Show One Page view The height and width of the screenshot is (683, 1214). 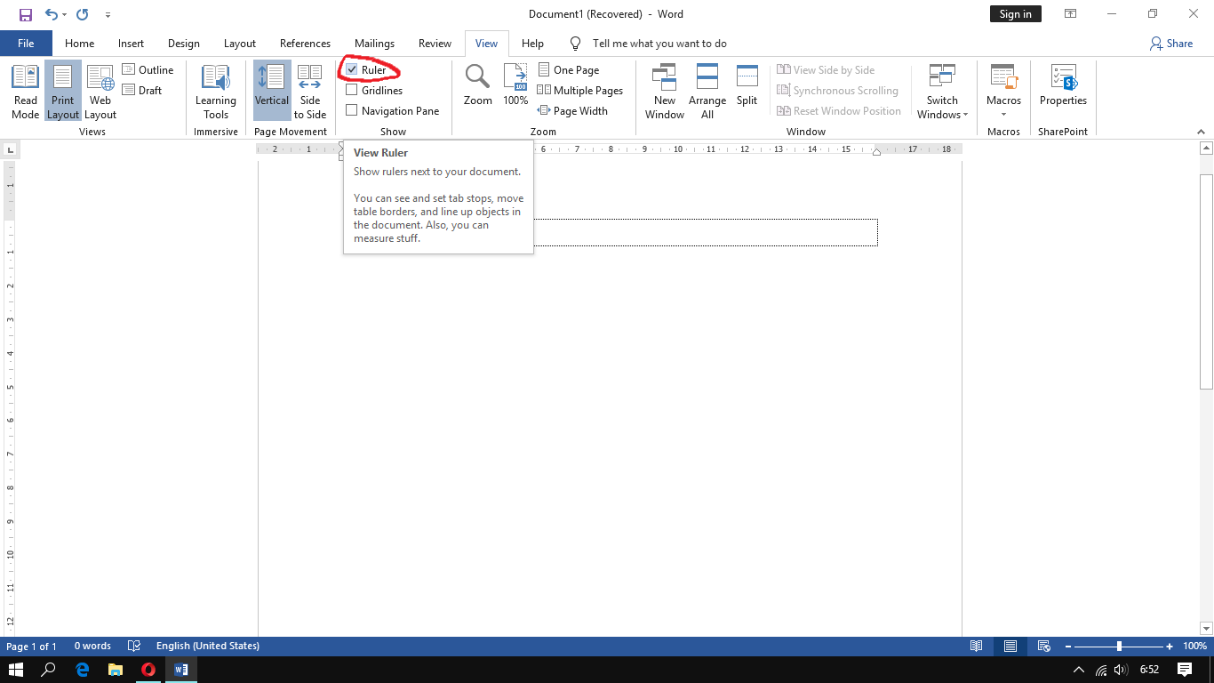569,69
